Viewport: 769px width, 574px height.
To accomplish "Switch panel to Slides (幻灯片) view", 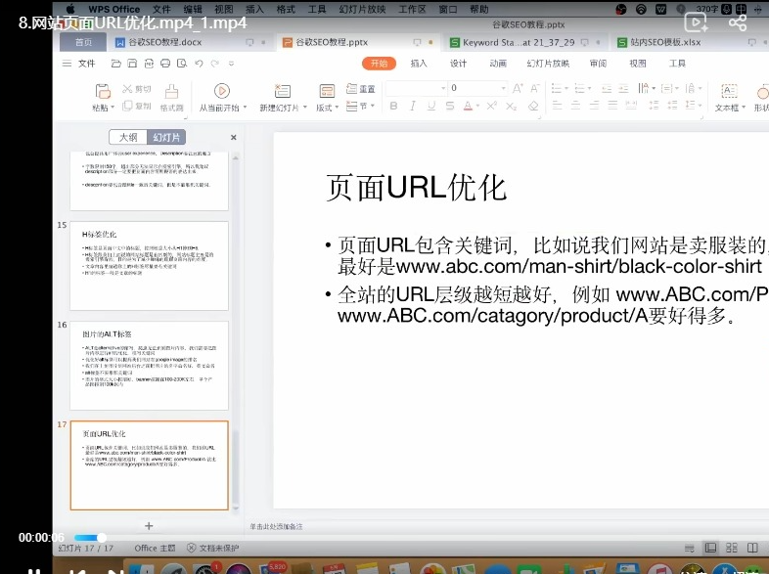I will (166, 137).
